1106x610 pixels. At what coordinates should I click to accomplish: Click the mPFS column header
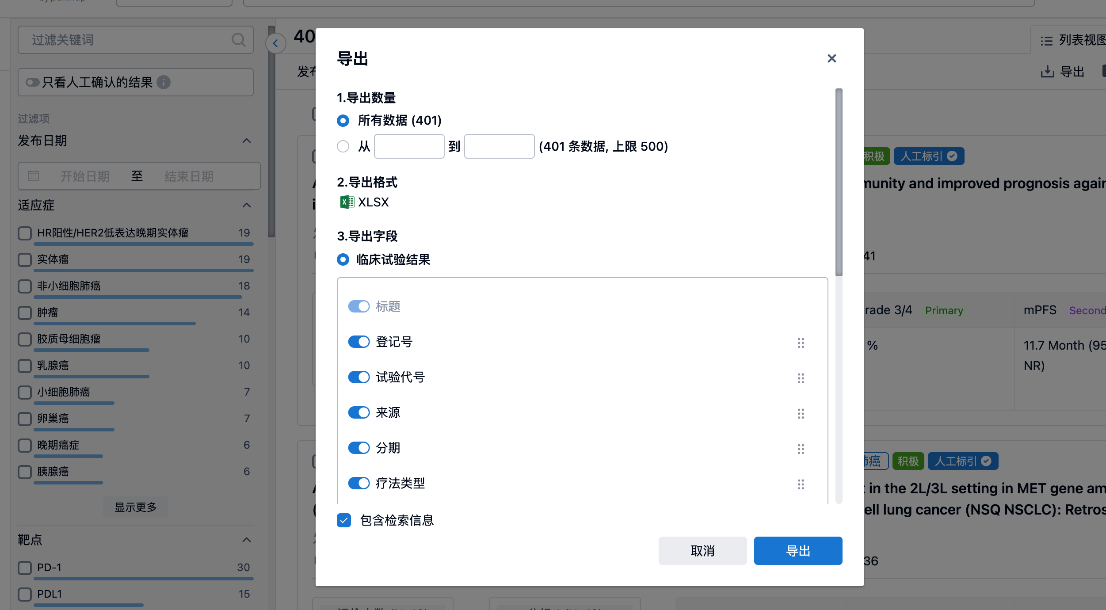click(1040, 310)
